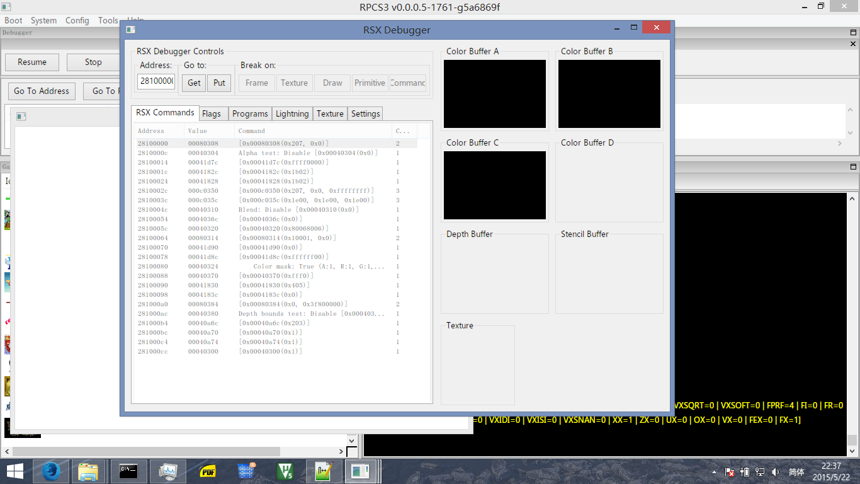The height and width of the screenshot is (484, 860).
Task: Open File Explorer from the taskbar
Action: [x=88, y=471]
